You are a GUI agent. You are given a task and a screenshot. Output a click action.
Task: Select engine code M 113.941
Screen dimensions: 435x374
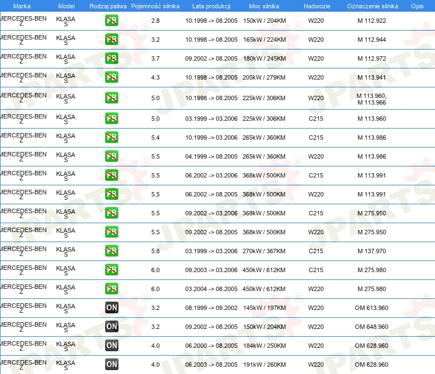coord(372,77)
